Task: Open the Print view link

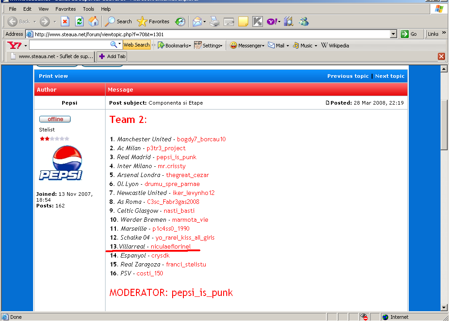Action: [53, 76]
